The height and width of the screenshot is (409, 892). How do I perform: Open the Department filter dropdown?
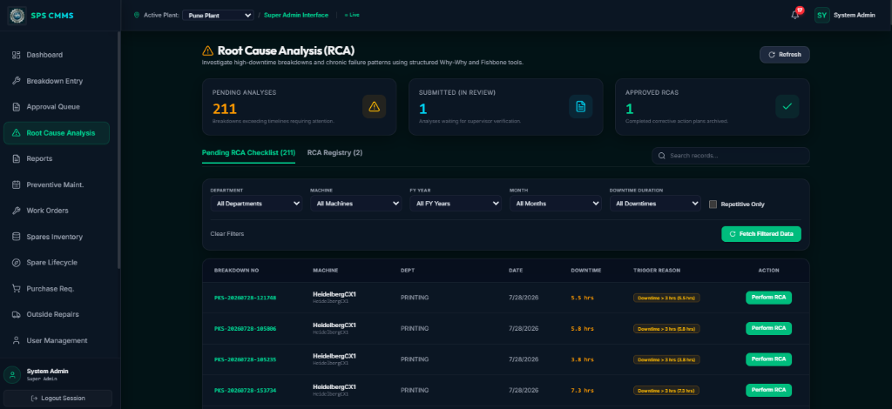pyautogui.click(x=256, y=204)
